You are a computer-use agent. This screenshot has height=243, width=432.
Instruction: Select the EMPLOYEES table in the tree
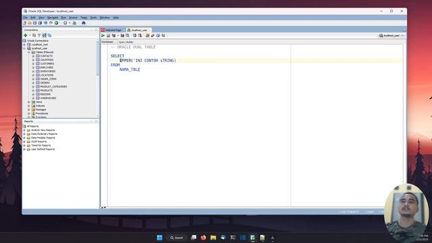click(47, 67)
